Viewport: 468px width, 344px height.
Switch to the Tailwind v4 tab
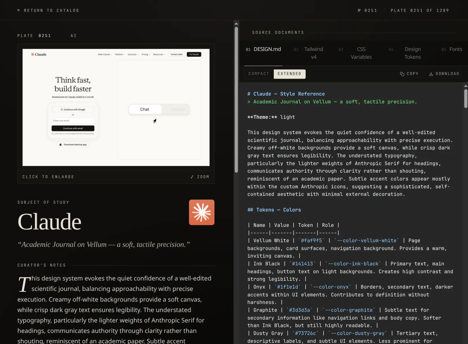309,53
